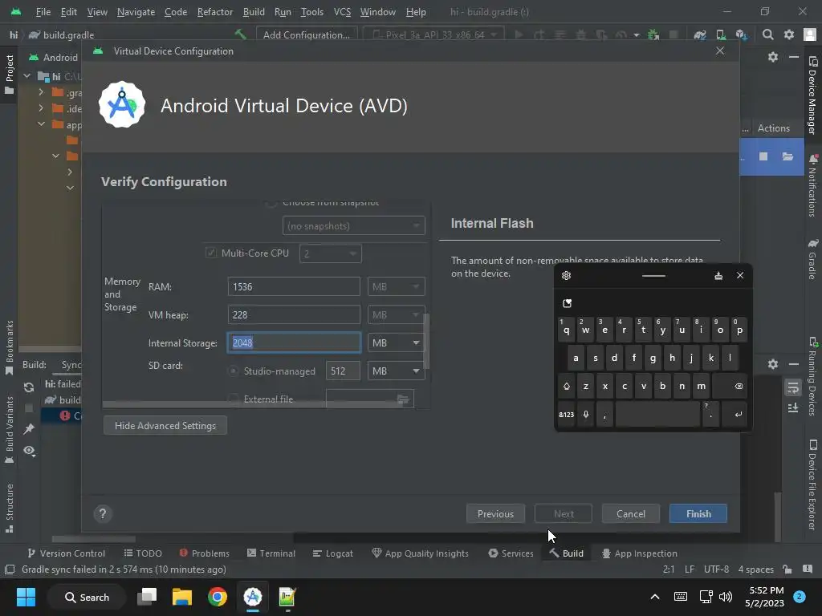Open IDE settings gear in the top toolbar
The height and width of the screenshot is (616, 822).
(788, 34)
